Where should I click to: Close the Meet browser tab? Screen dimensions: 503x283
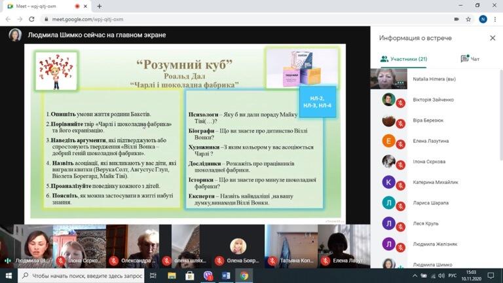pyautogui.click(x=85, y=6)
